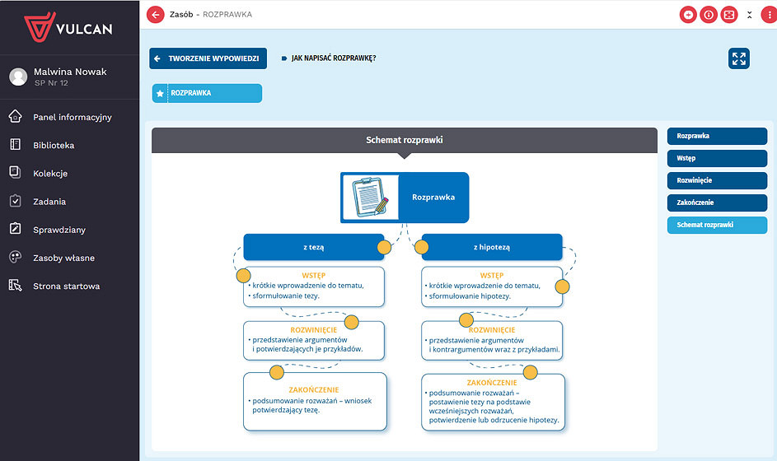Click the red plus icon in header
This screenshot has height=461, width=777.
point(688,15)
